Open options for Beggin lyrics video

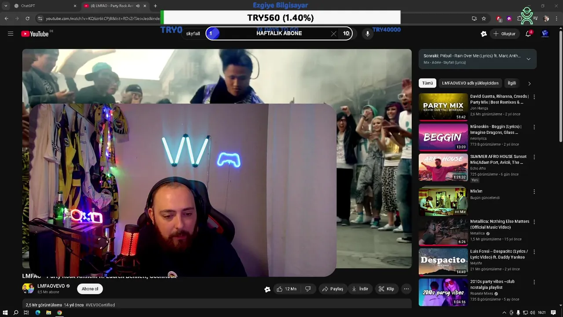534,127
